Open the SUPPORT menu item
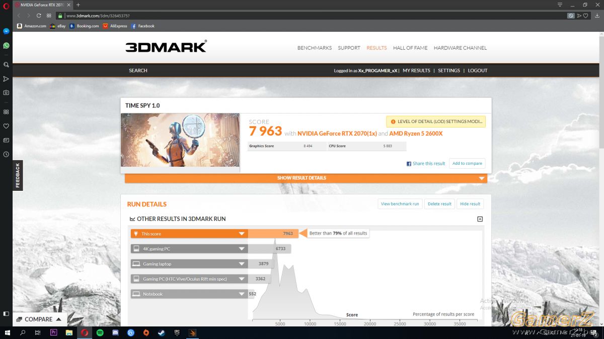604x339 pixels. coord(349,48)
